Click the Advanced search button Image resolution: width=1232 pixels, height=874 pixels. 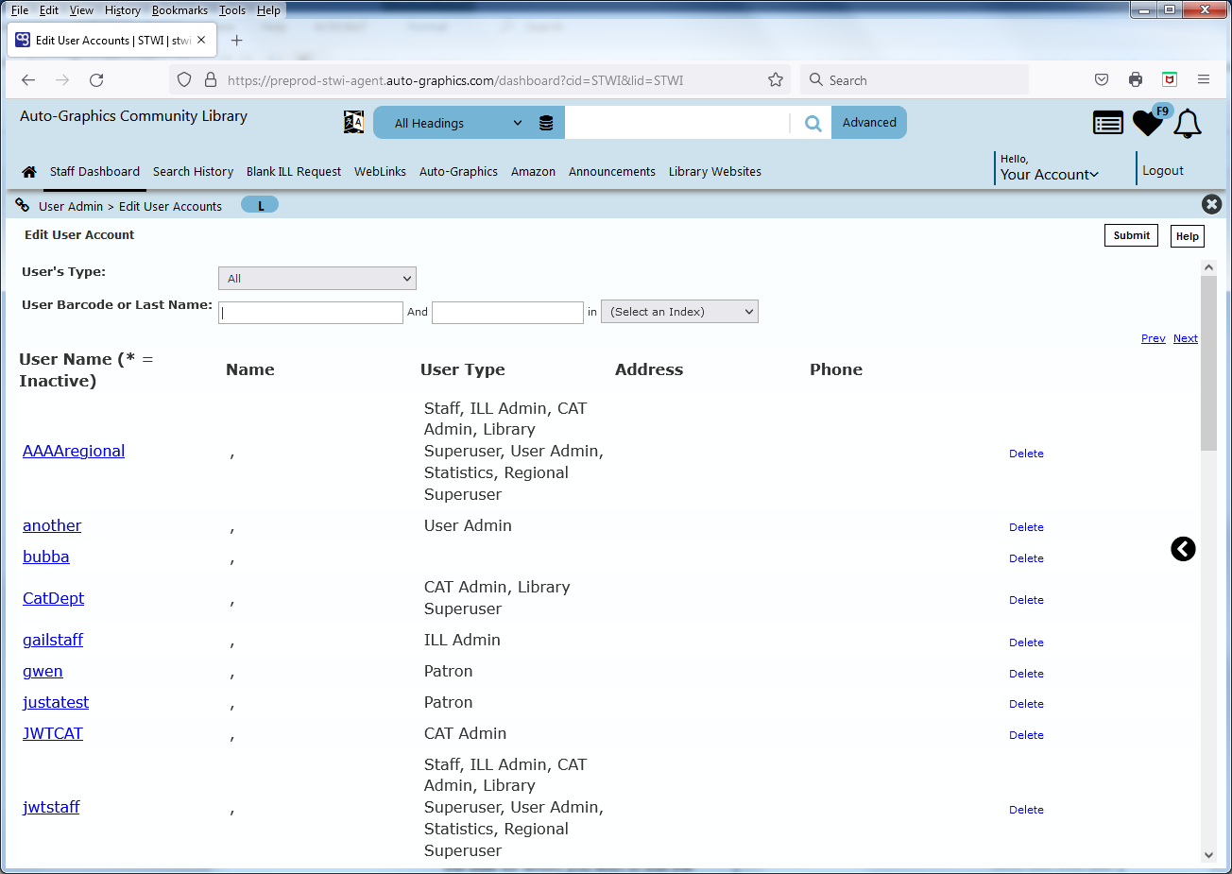869,123
